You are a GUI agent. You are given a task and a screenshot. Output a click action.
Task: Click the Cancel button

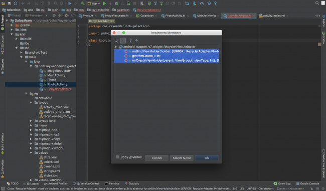tap(157, 158)
